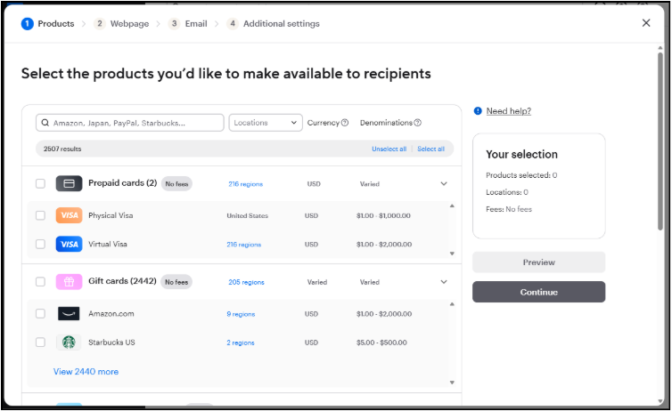Click the blue info icon beside Need help
Image resolution: width=672 pixels, height=411 pixels.
(478, 111)
